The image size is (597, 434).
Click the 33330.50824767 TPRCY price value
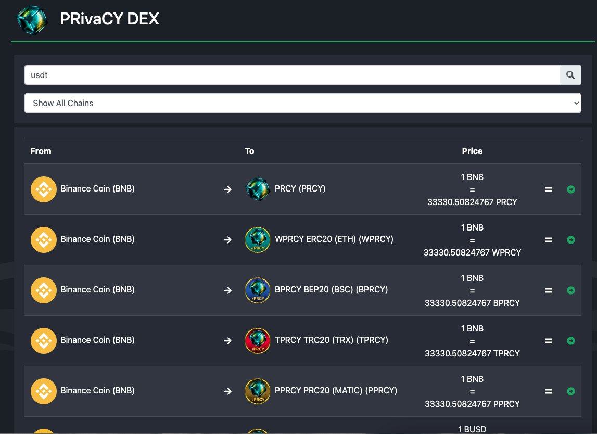tap(472, 354)
